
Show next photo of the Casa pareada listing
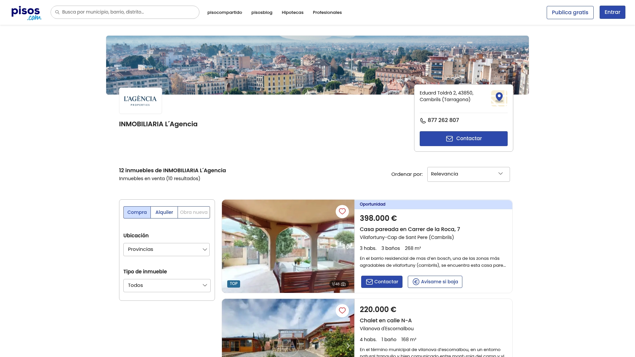[348, 247]
